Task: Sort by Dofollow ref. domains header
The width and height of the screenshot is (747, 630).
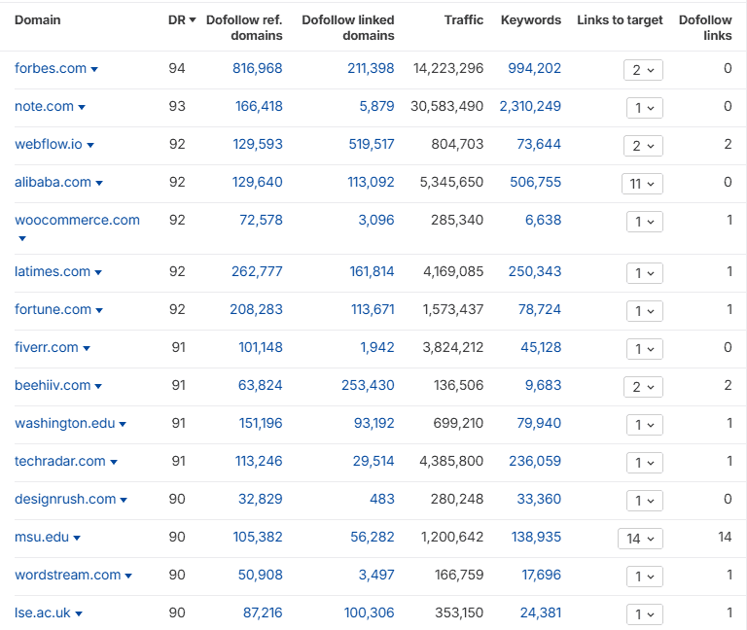Action: (x=244, y=27)
